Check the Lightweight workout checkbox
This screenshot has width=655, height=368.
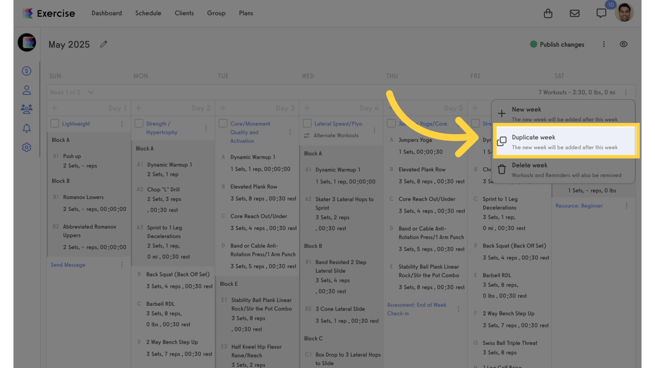(x=55, y=124)
